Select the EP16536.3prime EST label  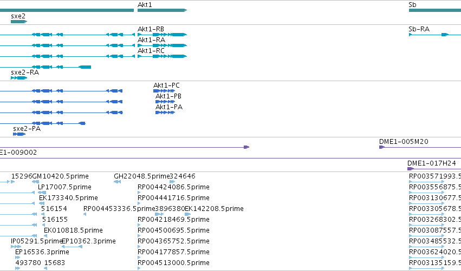(42, 252)
